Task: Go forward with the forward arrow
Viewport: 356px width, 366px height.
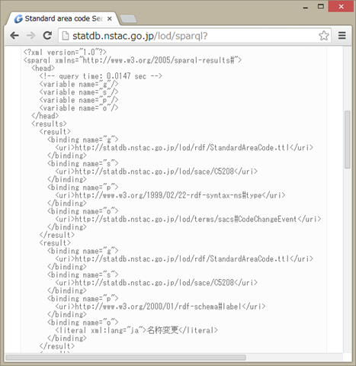Action: point(30,36)
